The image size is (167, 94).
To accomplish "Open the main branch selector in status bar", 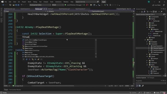I will [x=147, y=93].
